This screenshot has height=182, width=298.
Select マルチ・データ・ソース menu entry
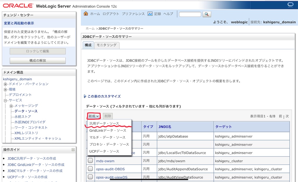(107, 138)
